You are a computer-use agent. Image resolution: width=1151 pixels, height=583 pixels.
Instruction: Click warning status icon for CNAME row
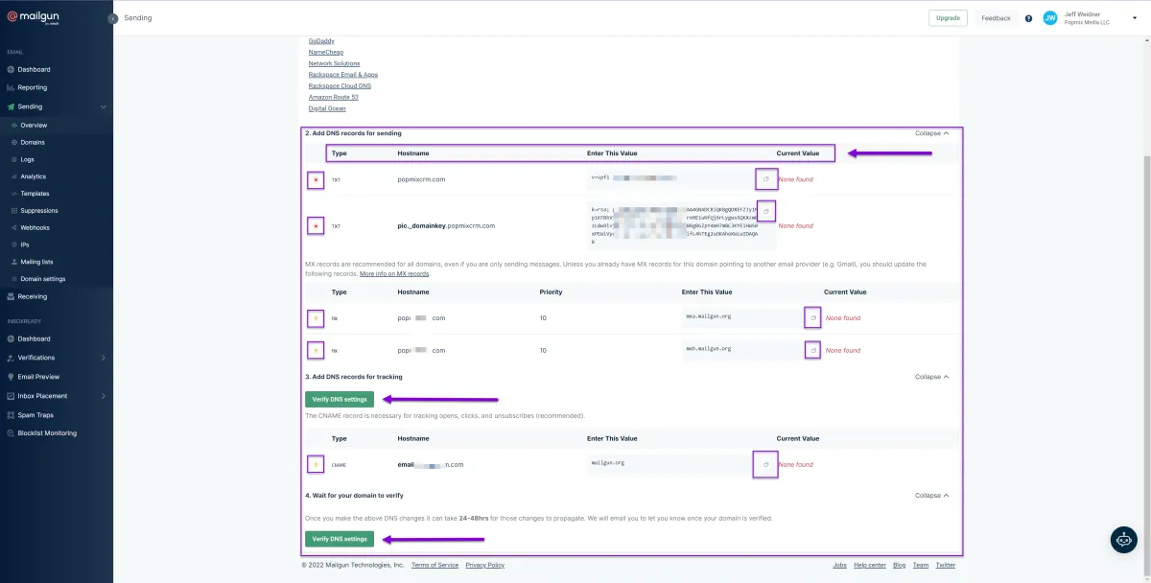[x=315, y=464]
